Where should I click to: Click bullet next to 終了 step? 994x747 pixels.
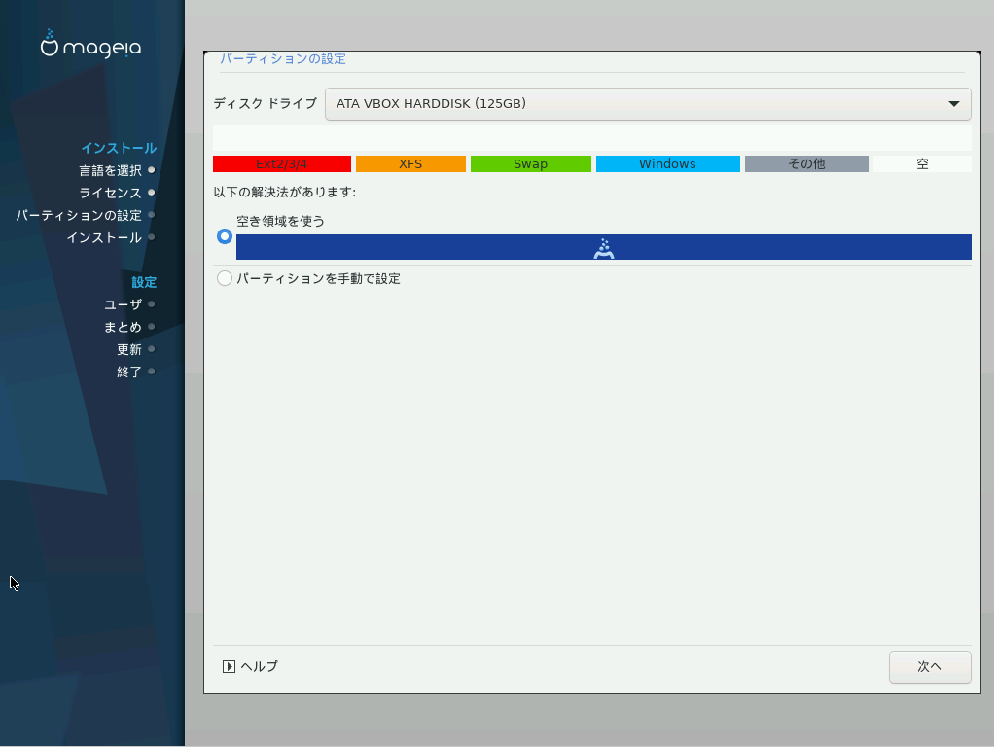152,372
